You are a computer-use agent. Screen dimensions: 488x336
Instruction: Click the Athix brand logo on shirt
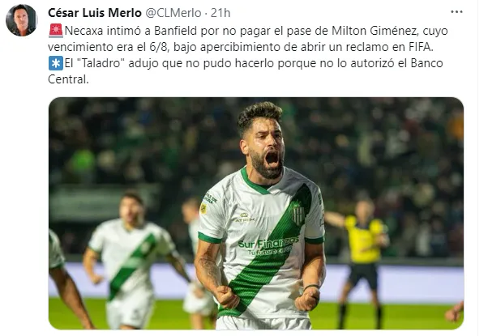point(244,217)
